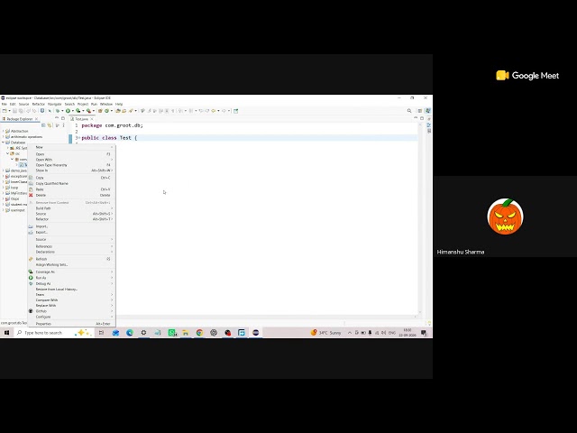The height and width of the screenshot is (433, 577).
Task: Click the Debug bug icon in Eclipse toolbar
Action: pyautogui.click(x=58, y=111)
